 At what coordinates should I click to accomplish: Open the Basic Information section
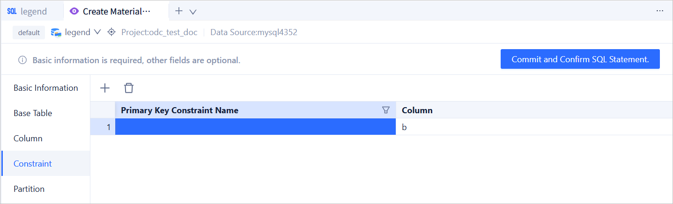(x=46, y=88)
